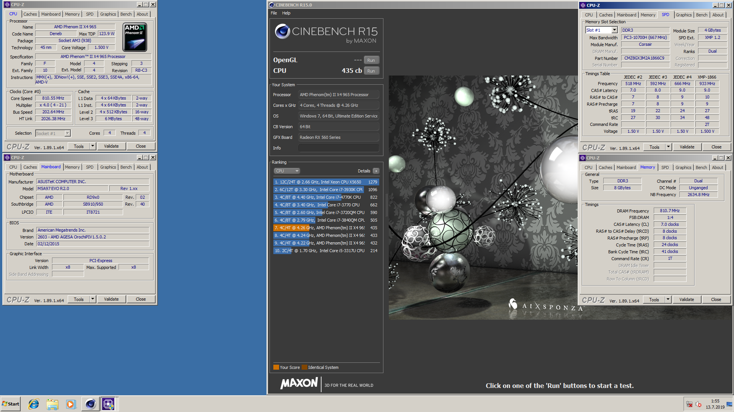The height and width of the screenshot is (412, 734).
Task: Expand Tools arrow in the Mainboard window
Action: point(93,299)
